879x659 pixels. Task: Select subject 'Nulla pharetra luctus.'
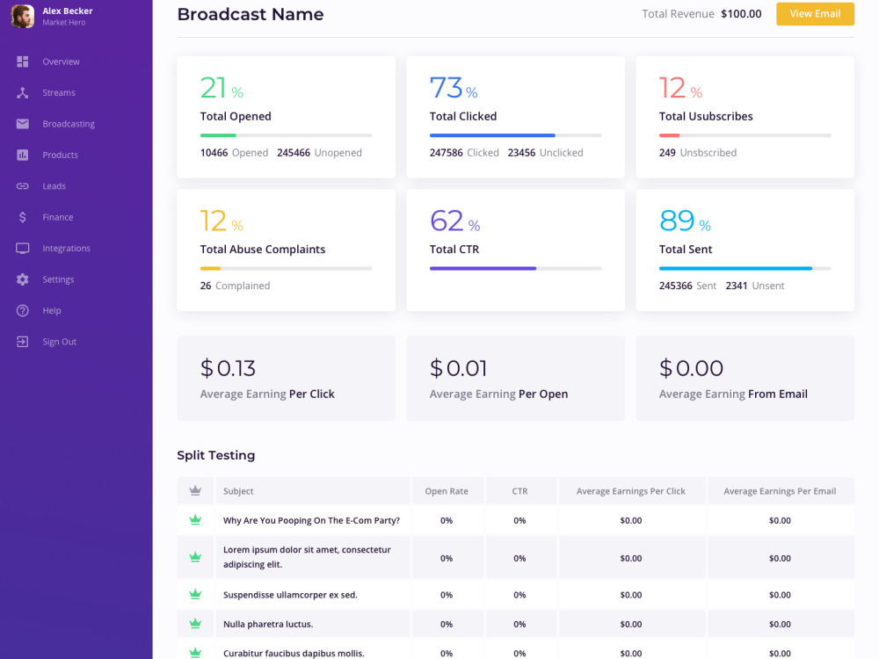268,624
